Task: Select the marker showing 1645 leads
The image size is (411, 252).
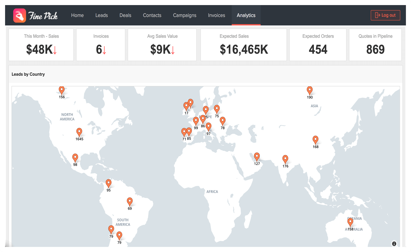Action: click(79, 132)
